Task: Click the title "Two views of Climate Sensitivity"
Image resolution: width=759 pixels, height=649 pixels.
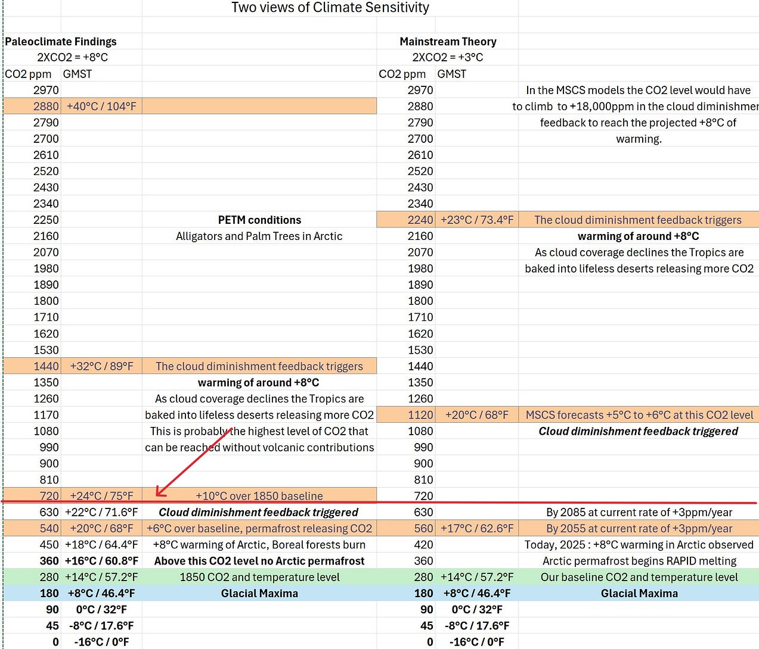Action: [x=330, y=8]
